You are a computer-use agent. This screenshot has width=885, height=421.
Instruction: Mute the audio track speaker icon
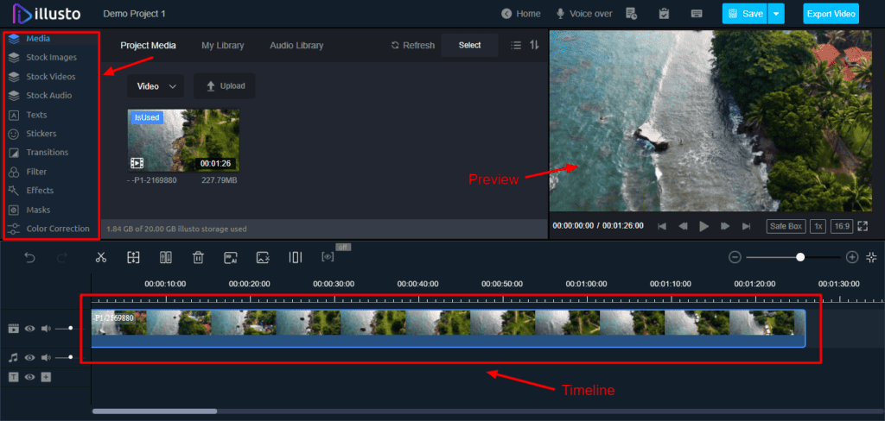click(46, 357)
